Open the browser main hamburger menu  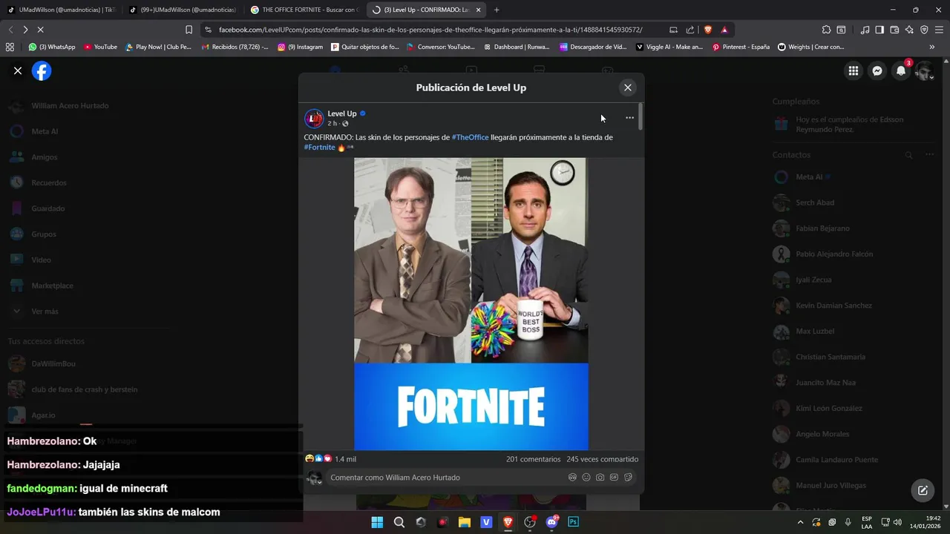[939, 30]
